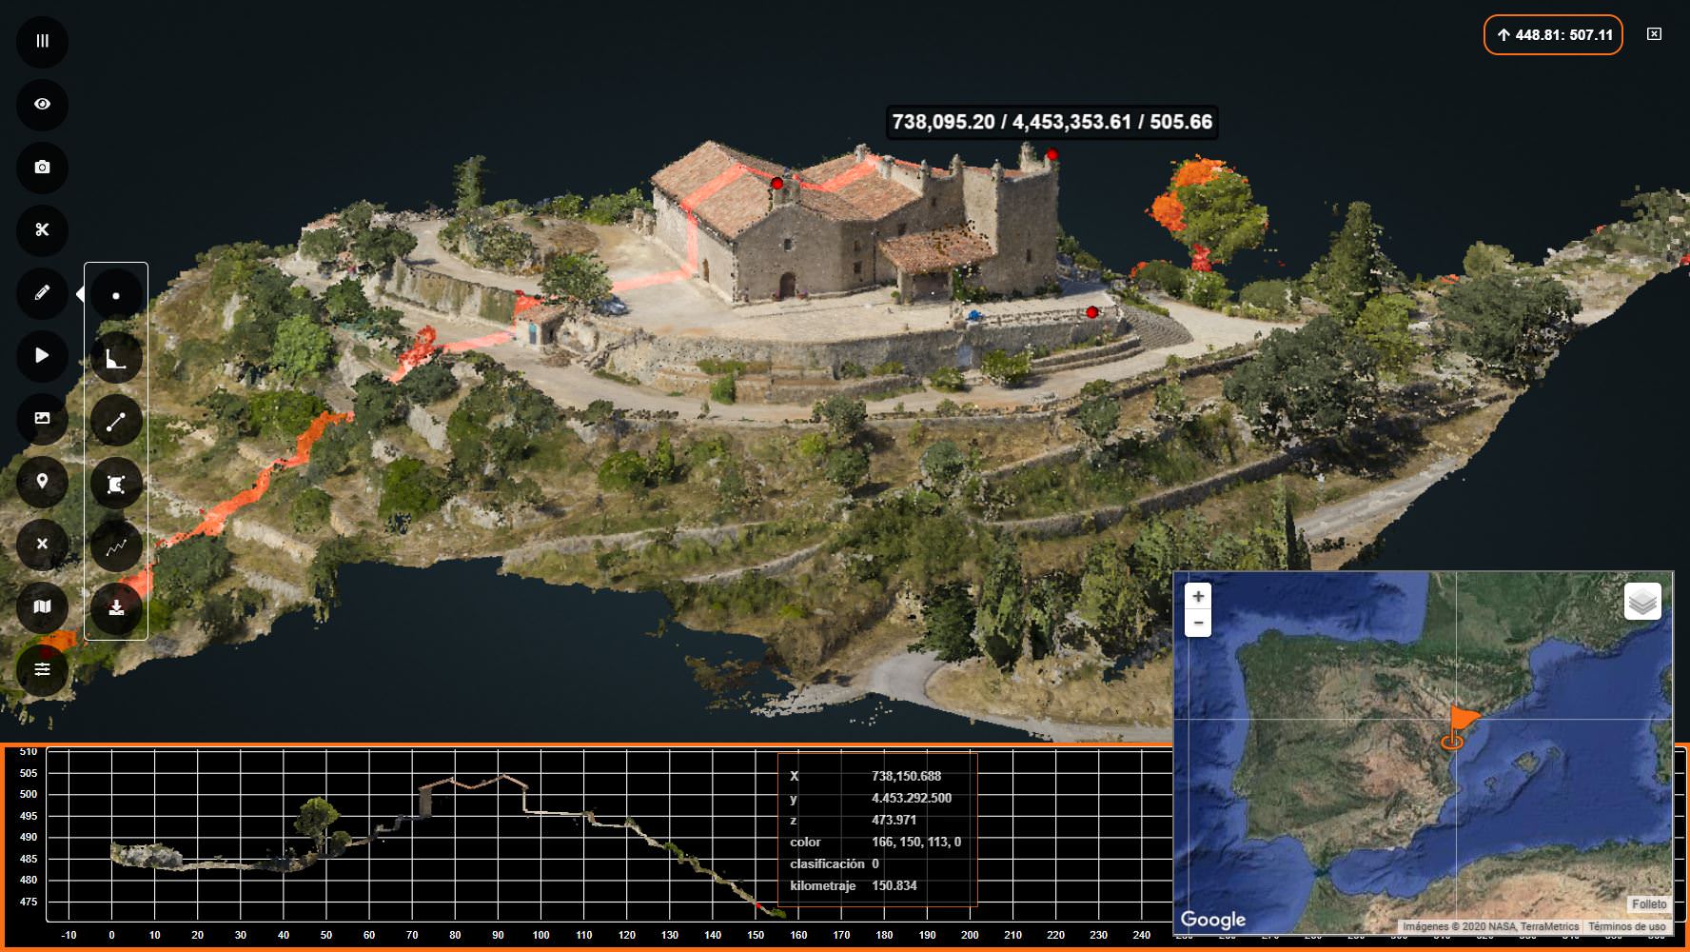Take a screenshot with the camera icon
This screenshot has width=1690, height=952.
pos(42,167)
